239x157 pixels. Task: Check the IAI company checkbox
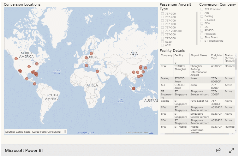[x=202, y=27]
